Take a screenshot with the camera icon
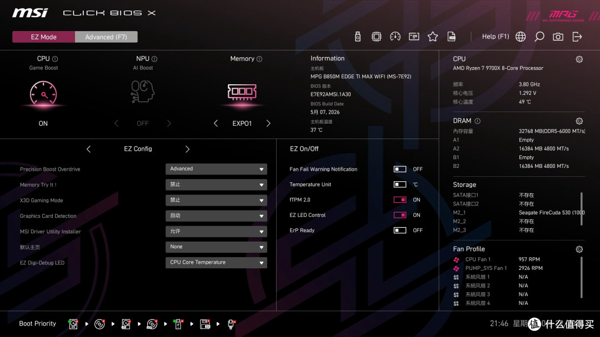 point(558,37)
